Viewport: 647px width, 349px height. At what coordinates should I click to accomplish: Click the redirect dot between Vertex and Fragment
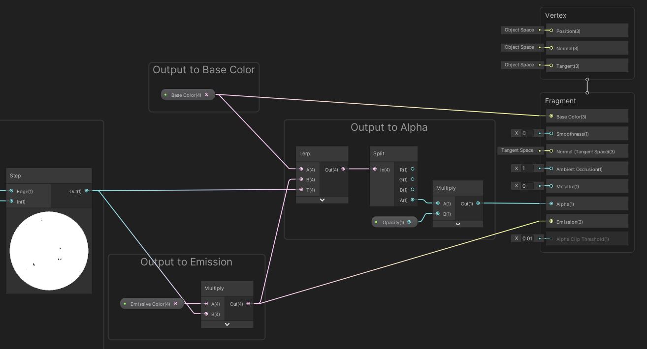click(x=587, y=86)
